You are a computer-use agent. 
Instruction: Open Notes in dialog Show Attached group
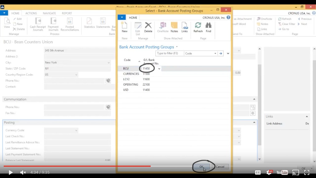(174, 27)
